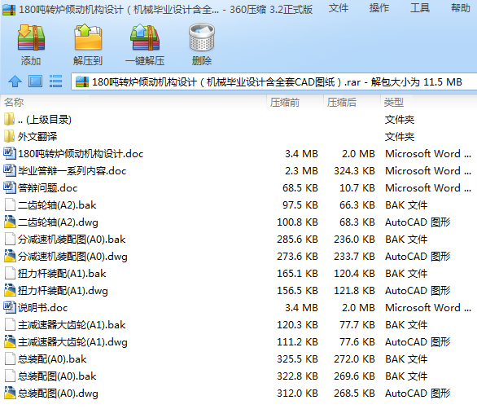The height and width of the screenshot is (409, 477).
Task: Click the 解压到 (Extract to) icon
Action: tap(88, 37)
